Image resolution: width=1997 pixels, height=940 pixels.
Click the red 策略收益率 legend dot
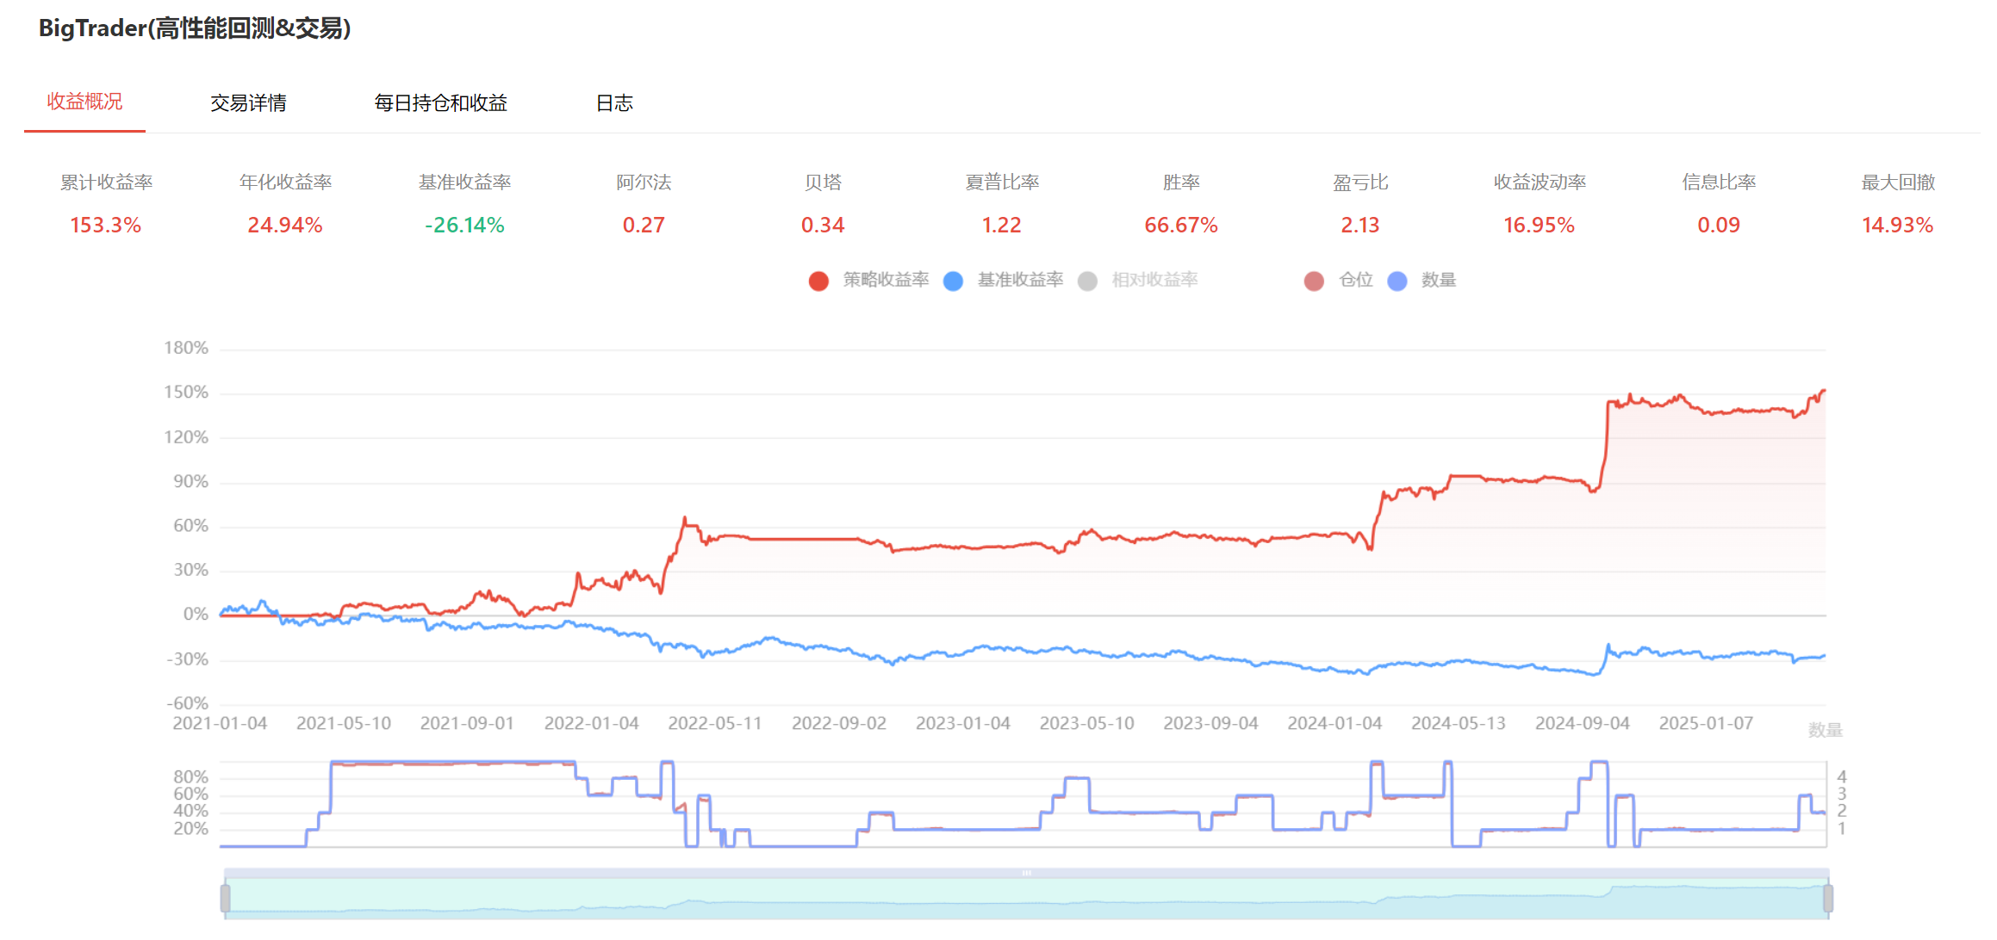coord(818,281)
